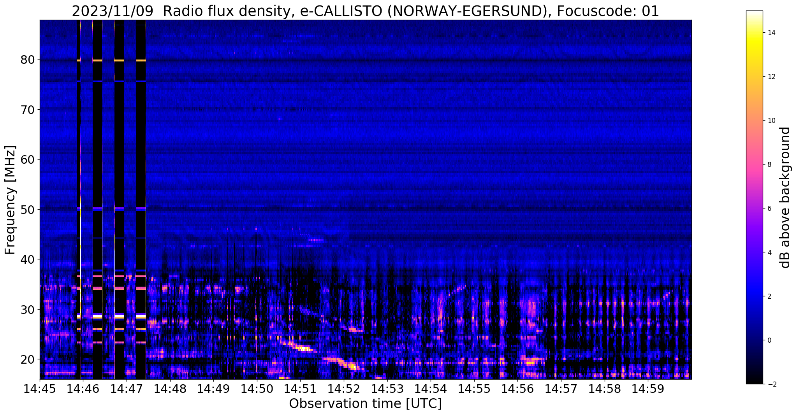
Task: Click the 14:56 time tick label
Action: point(517,389)
